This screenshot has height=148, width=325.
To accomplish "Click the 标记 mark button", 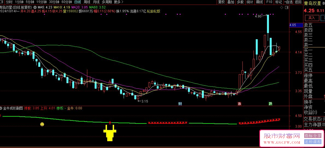I will click(x=279, y=2).
